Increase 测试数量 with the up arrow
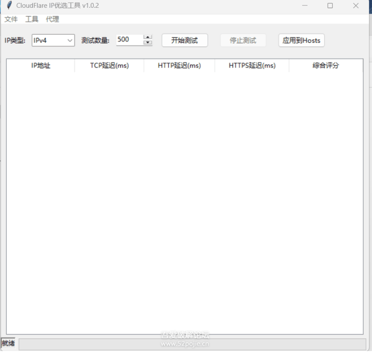The width and height of the screenshot is (372, 352). 148,37
